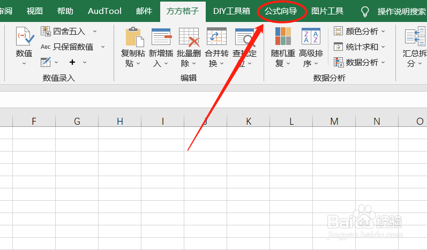427x250 pixels.
Task: Click the 批量删除 table delete icon
Action: 189,37
